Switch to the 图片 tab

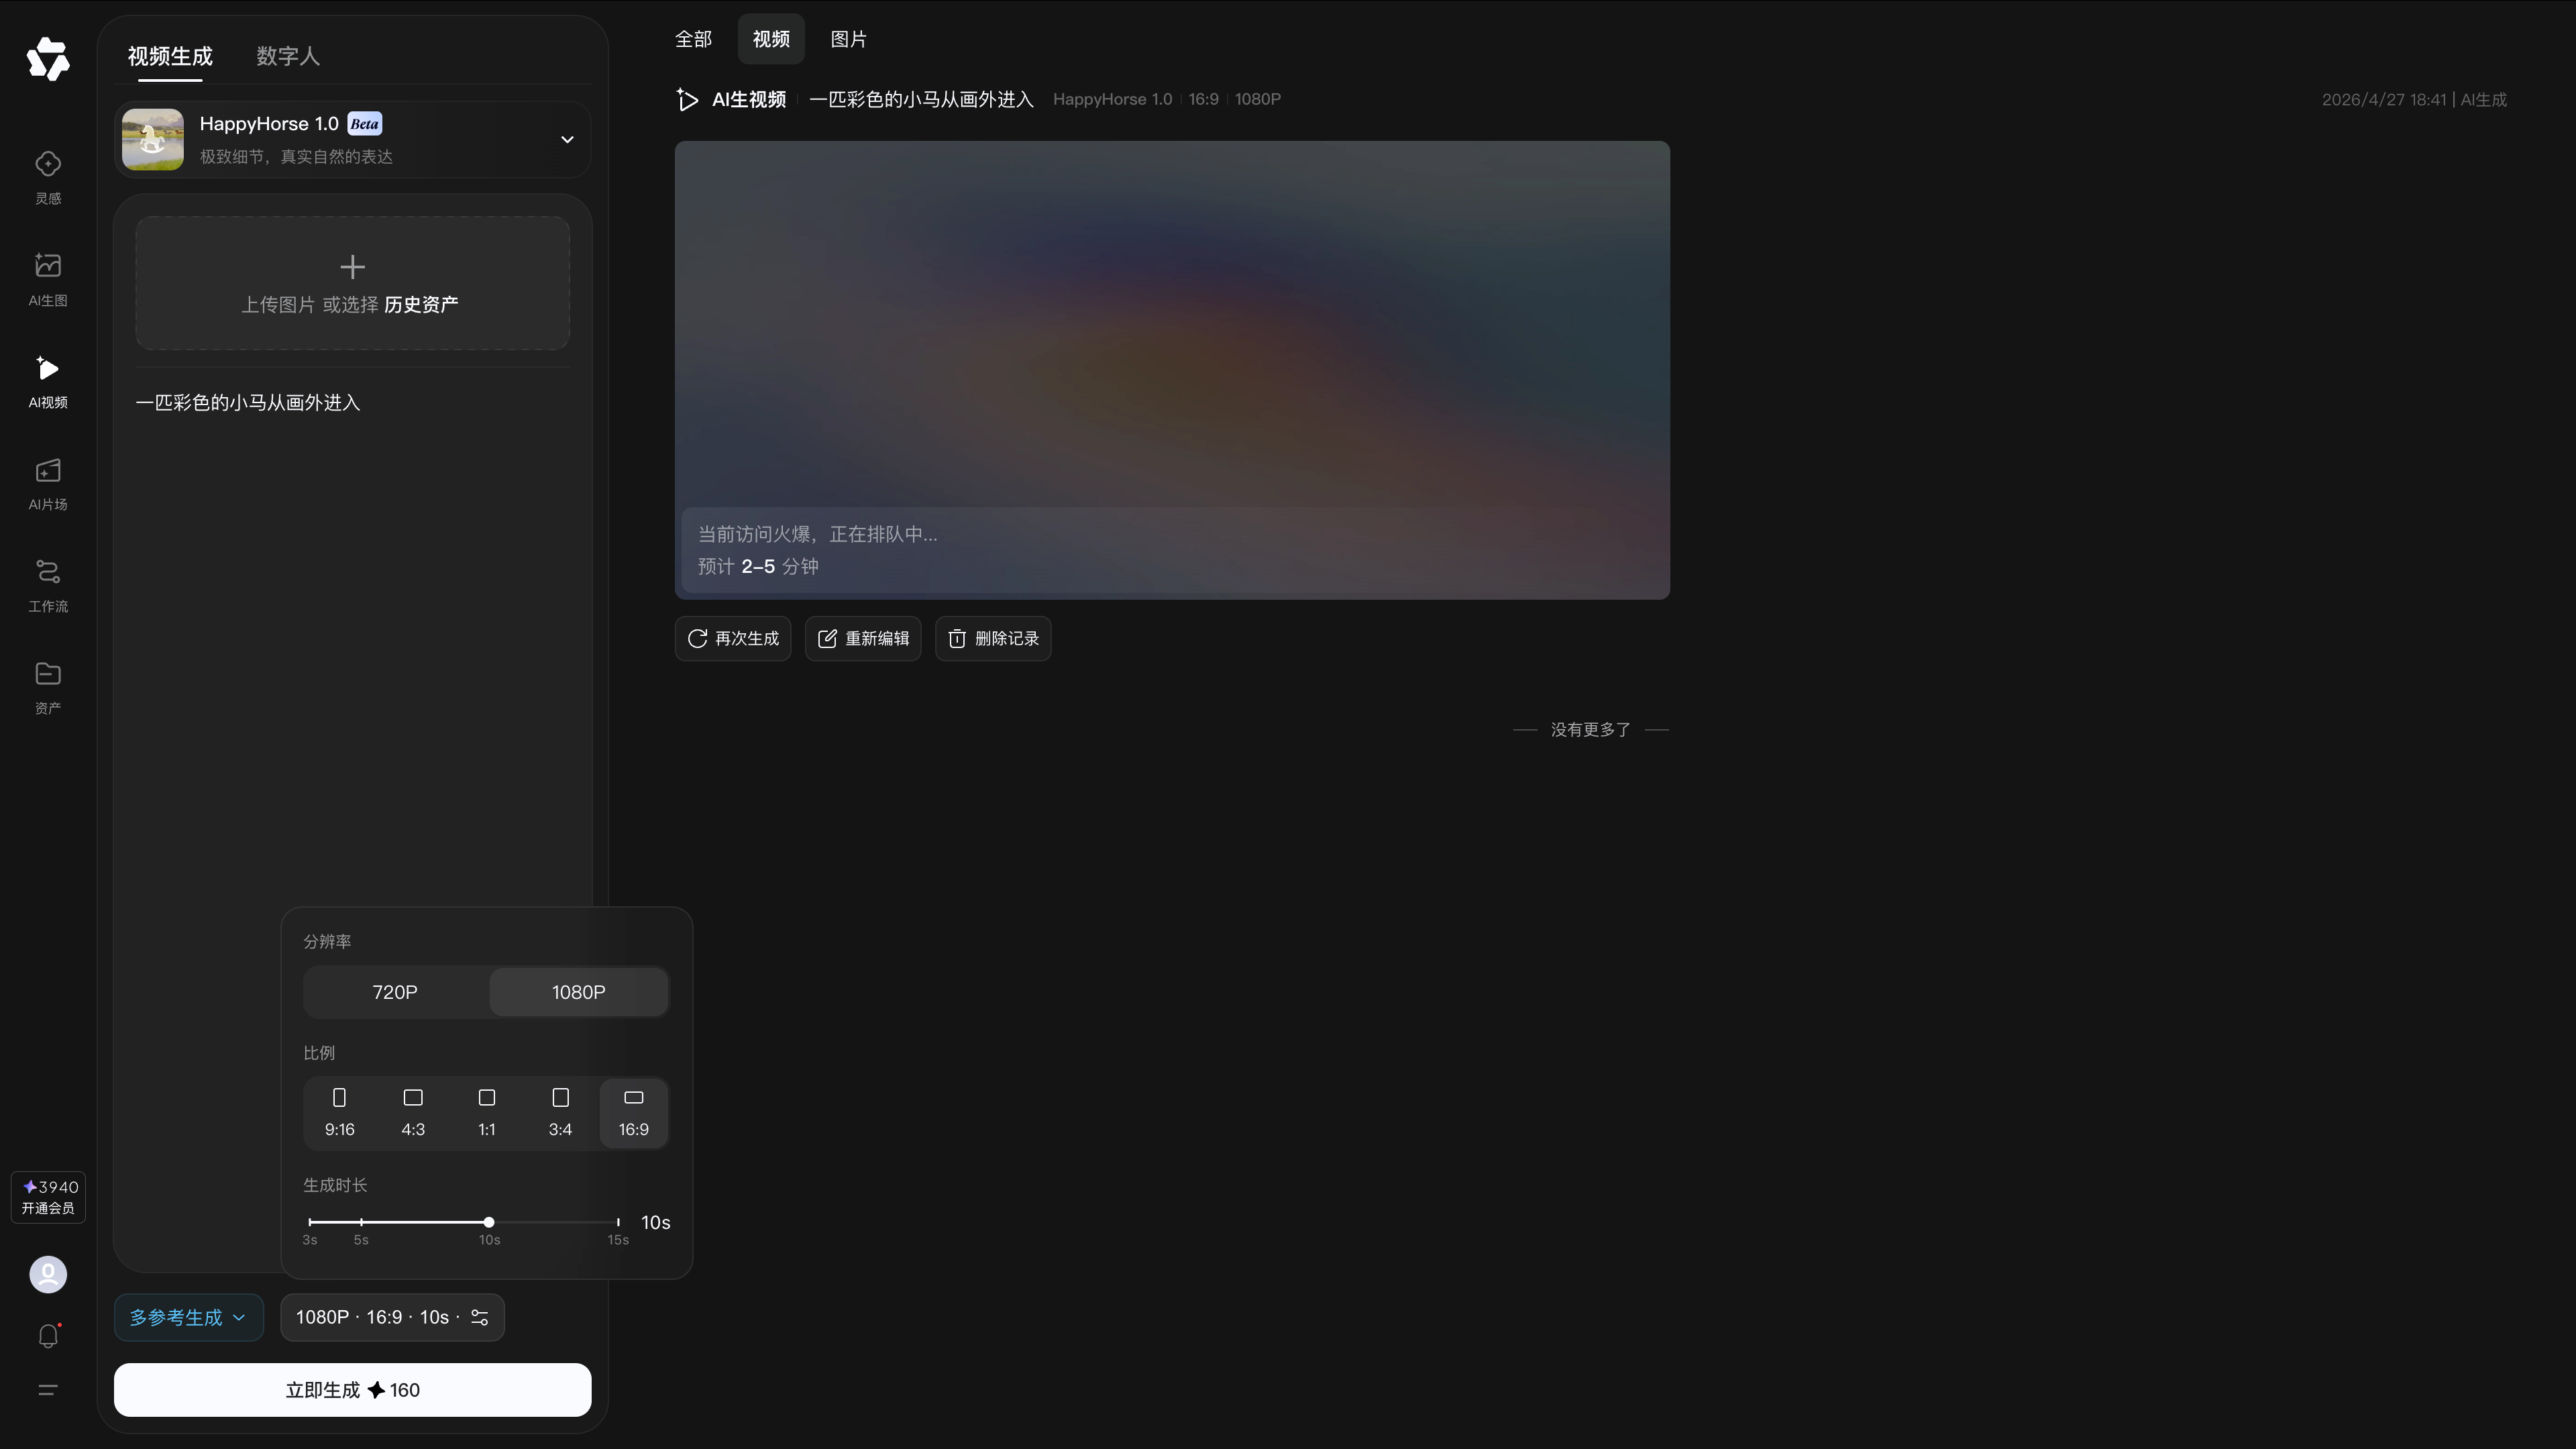pyautogui.click(x=849, y=39)
